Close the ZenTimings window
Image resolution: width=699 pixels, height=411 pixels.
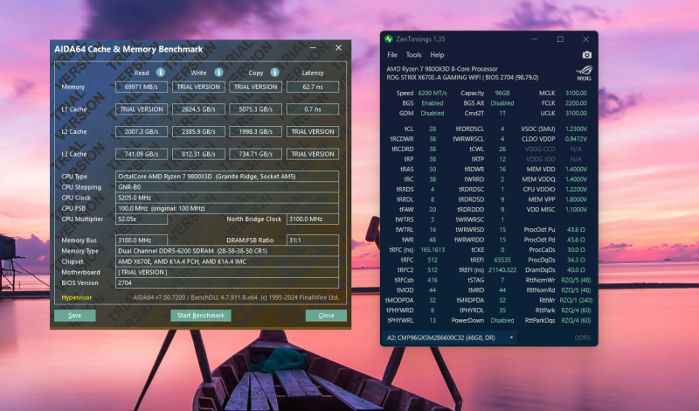tap(585, 39)
